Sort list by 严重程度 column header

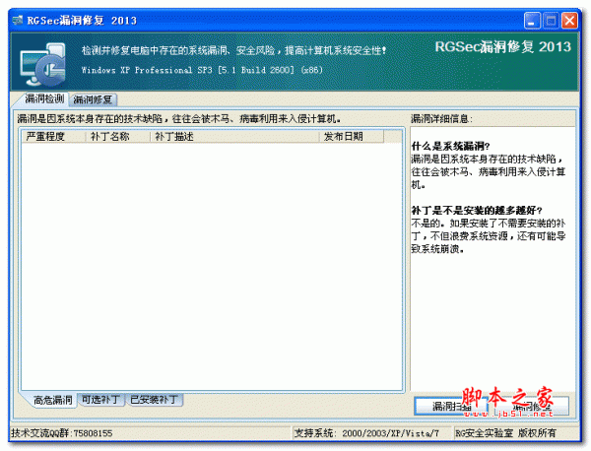click(54, 136)
